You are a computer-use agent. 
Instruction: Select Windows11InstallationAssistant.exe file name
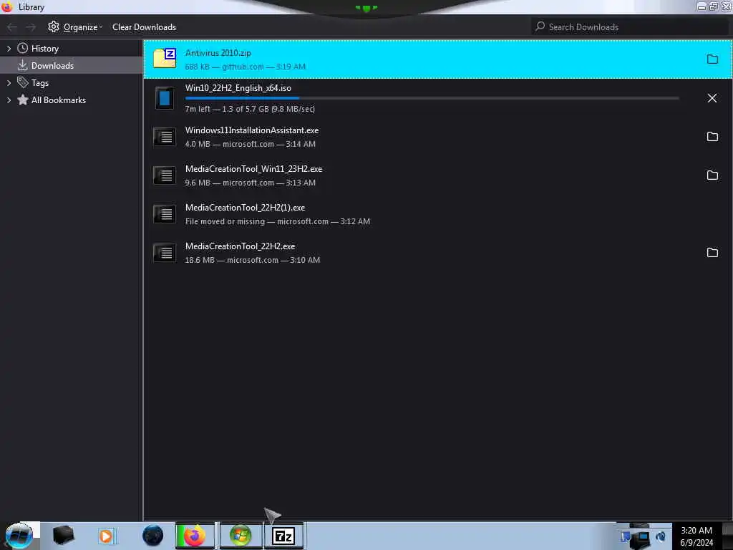(251, 130)
